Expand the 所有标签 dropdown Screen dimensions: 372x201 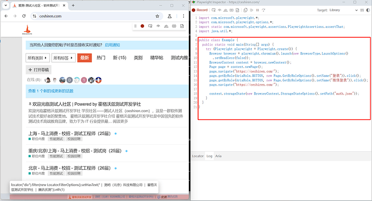(x=63, y=58)
